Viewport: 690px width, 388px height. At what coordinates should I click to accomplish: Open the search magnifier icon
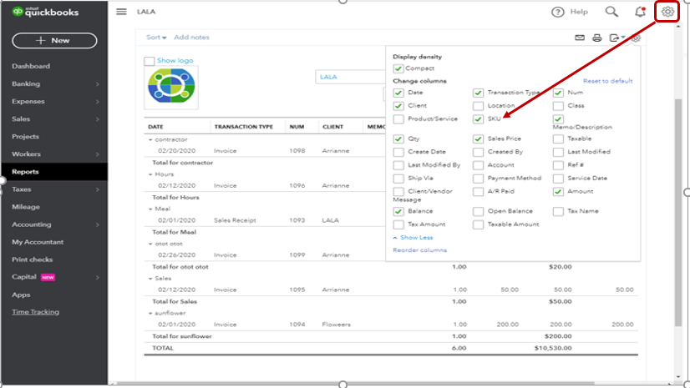(611, 12)
